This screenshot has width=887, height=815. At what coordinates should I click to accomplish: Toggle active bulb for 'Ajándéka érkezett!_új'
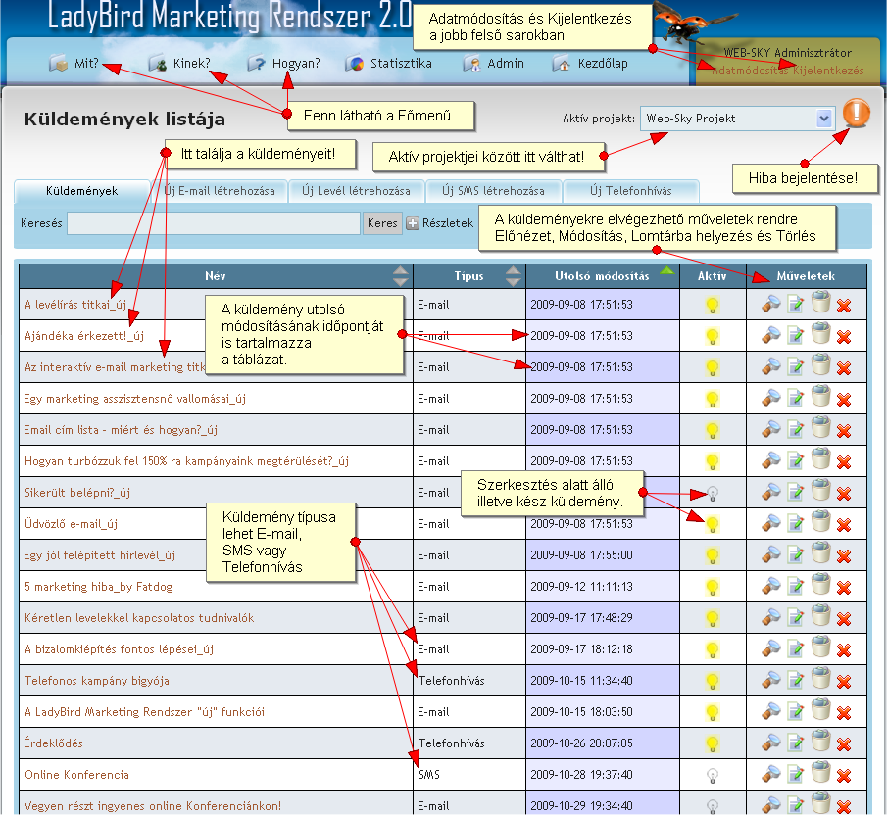(713, 337)
